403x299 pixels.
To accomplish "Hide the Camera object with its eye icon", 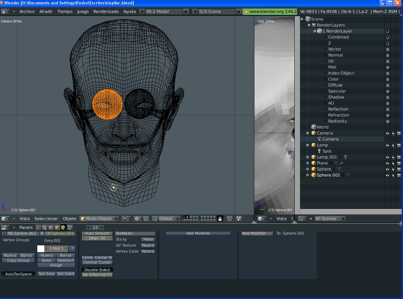I will (388, 133).
